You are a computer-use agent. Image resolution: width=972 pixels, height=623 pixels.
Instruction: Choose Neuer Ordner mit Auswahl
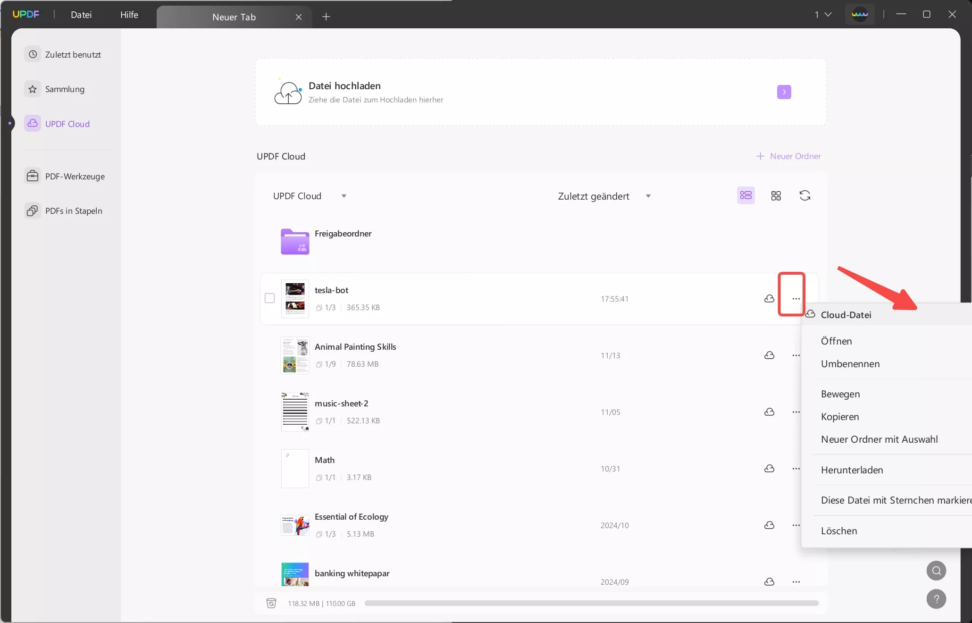point(880,439)
